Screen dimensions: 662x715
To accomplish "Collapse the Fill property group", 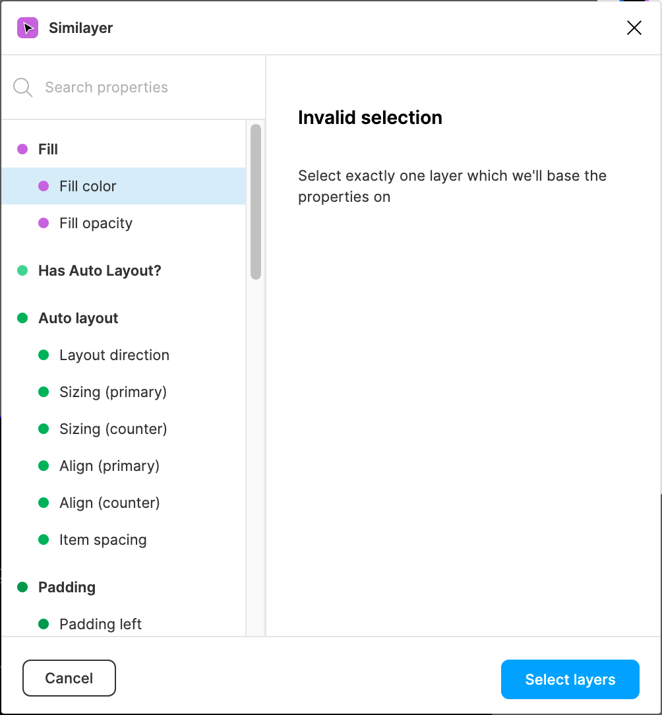I will [48, 149].
